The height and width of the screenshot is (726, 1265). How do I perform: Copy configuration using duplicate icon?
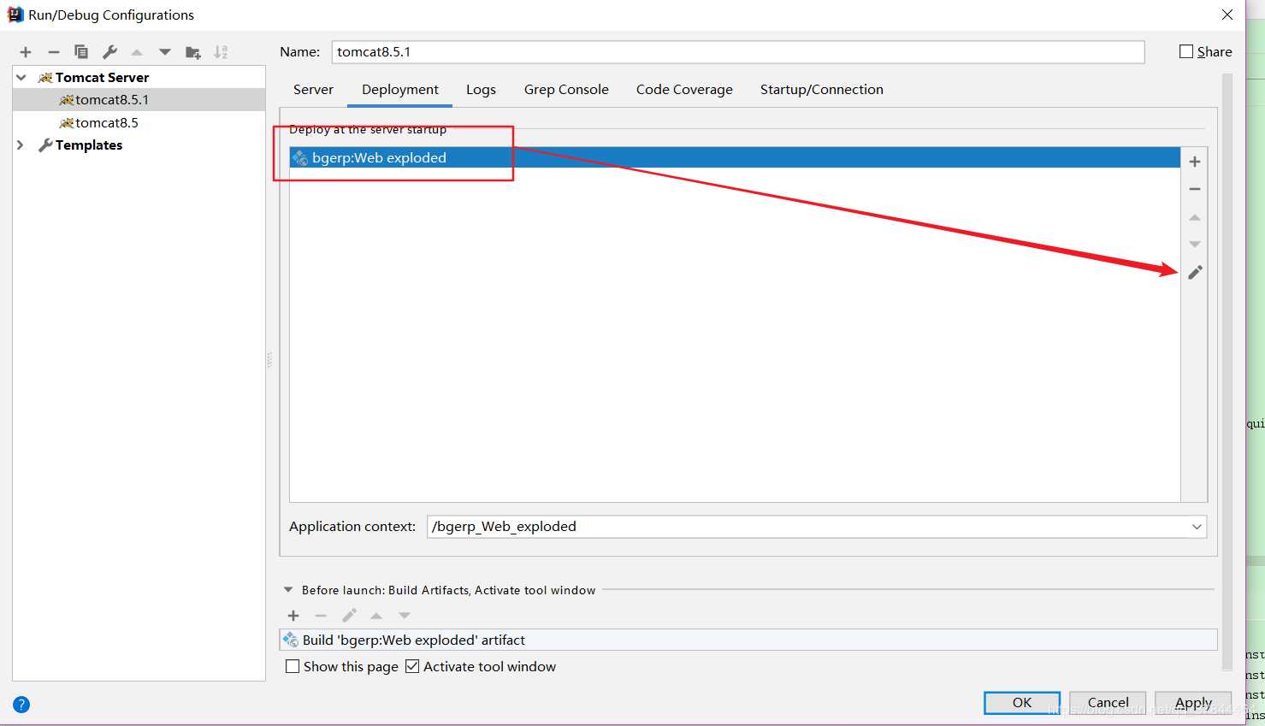click(81, 52)
